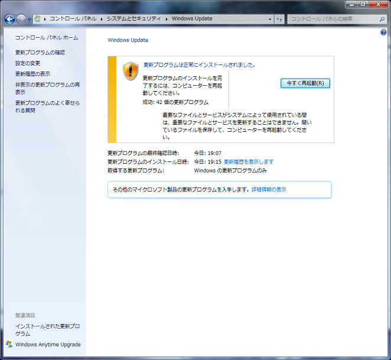Screen dimensions: 391x360
Task: Click the refresh button beside address bar
Action: click(x=279, y=20)
